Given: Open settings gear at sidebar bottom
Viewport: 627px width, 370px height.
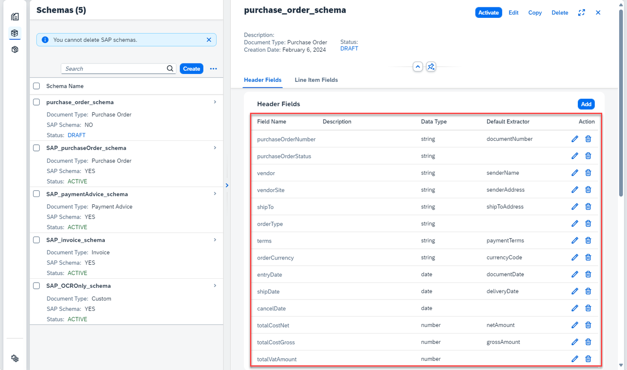Looking at the screenshot, I should (15, 358).
